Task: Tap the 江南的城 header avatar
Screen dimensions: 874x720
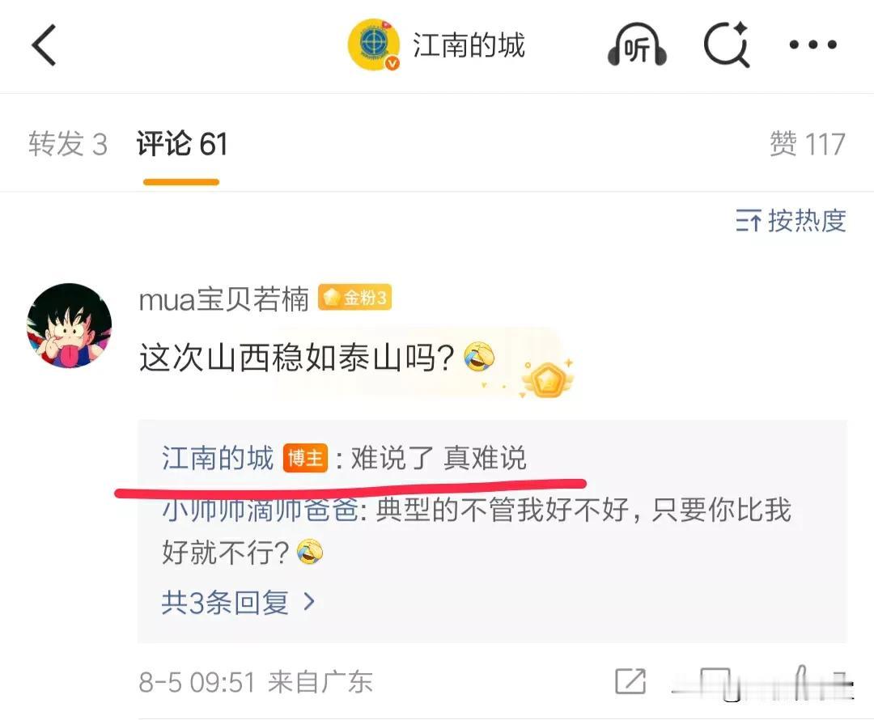Action: point(373,44)
